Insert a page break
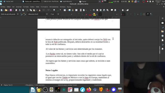The image size is (165, 93). click(81, 10)
